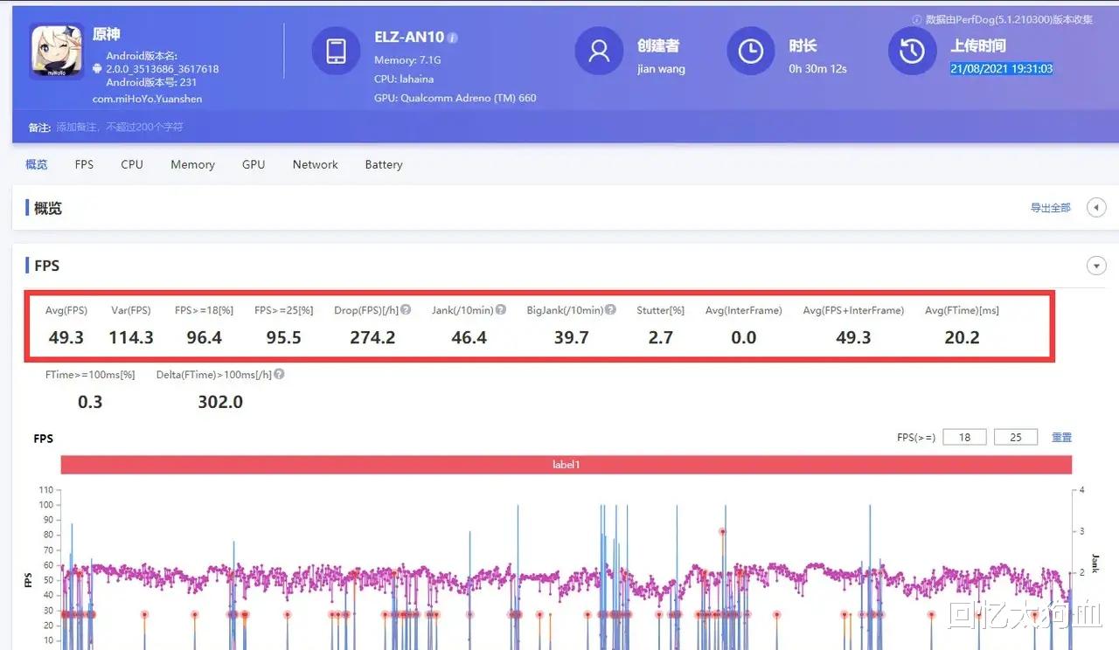The width and height of the screenshot is (1119, 650).
Task: Click the creator person icon above jian wang
Action: (599, 51)
